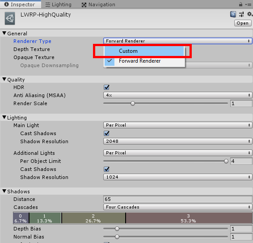The image size is (253, 243).
Task: Open the panel context menu icon
Action: point(248,4)
